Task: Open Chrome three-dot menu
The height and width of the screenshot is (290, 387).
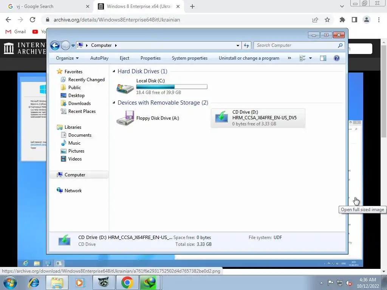Action: point(379,20)
